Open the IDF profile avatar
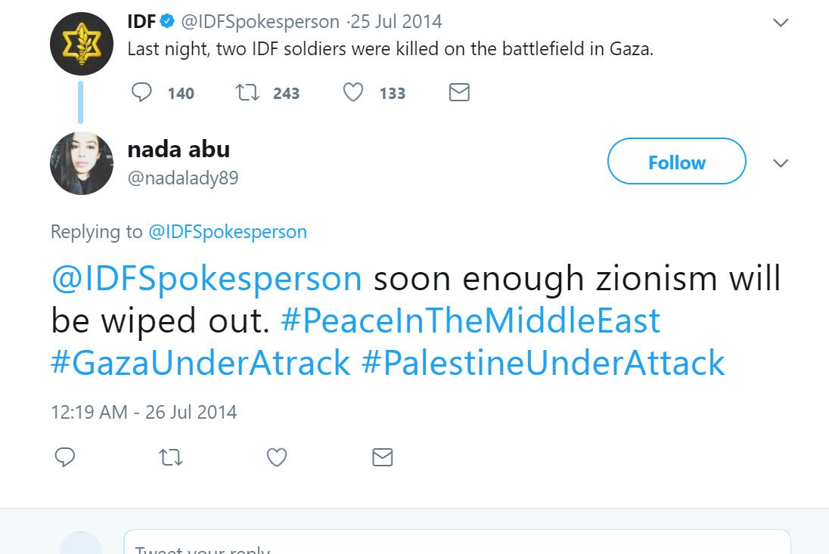The image size is (829, 554). pos(81,44)
